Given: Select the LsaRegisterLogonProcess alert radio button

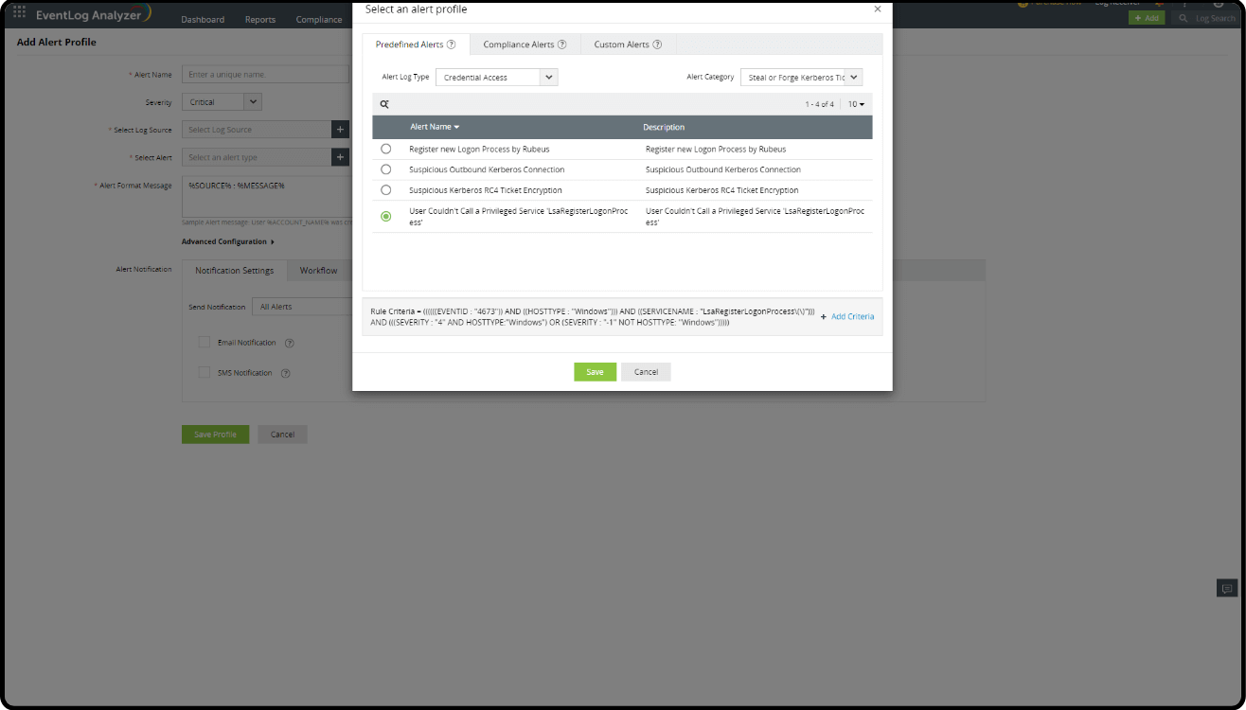Looking at the screenshot, I should click(x=385, y=216).
